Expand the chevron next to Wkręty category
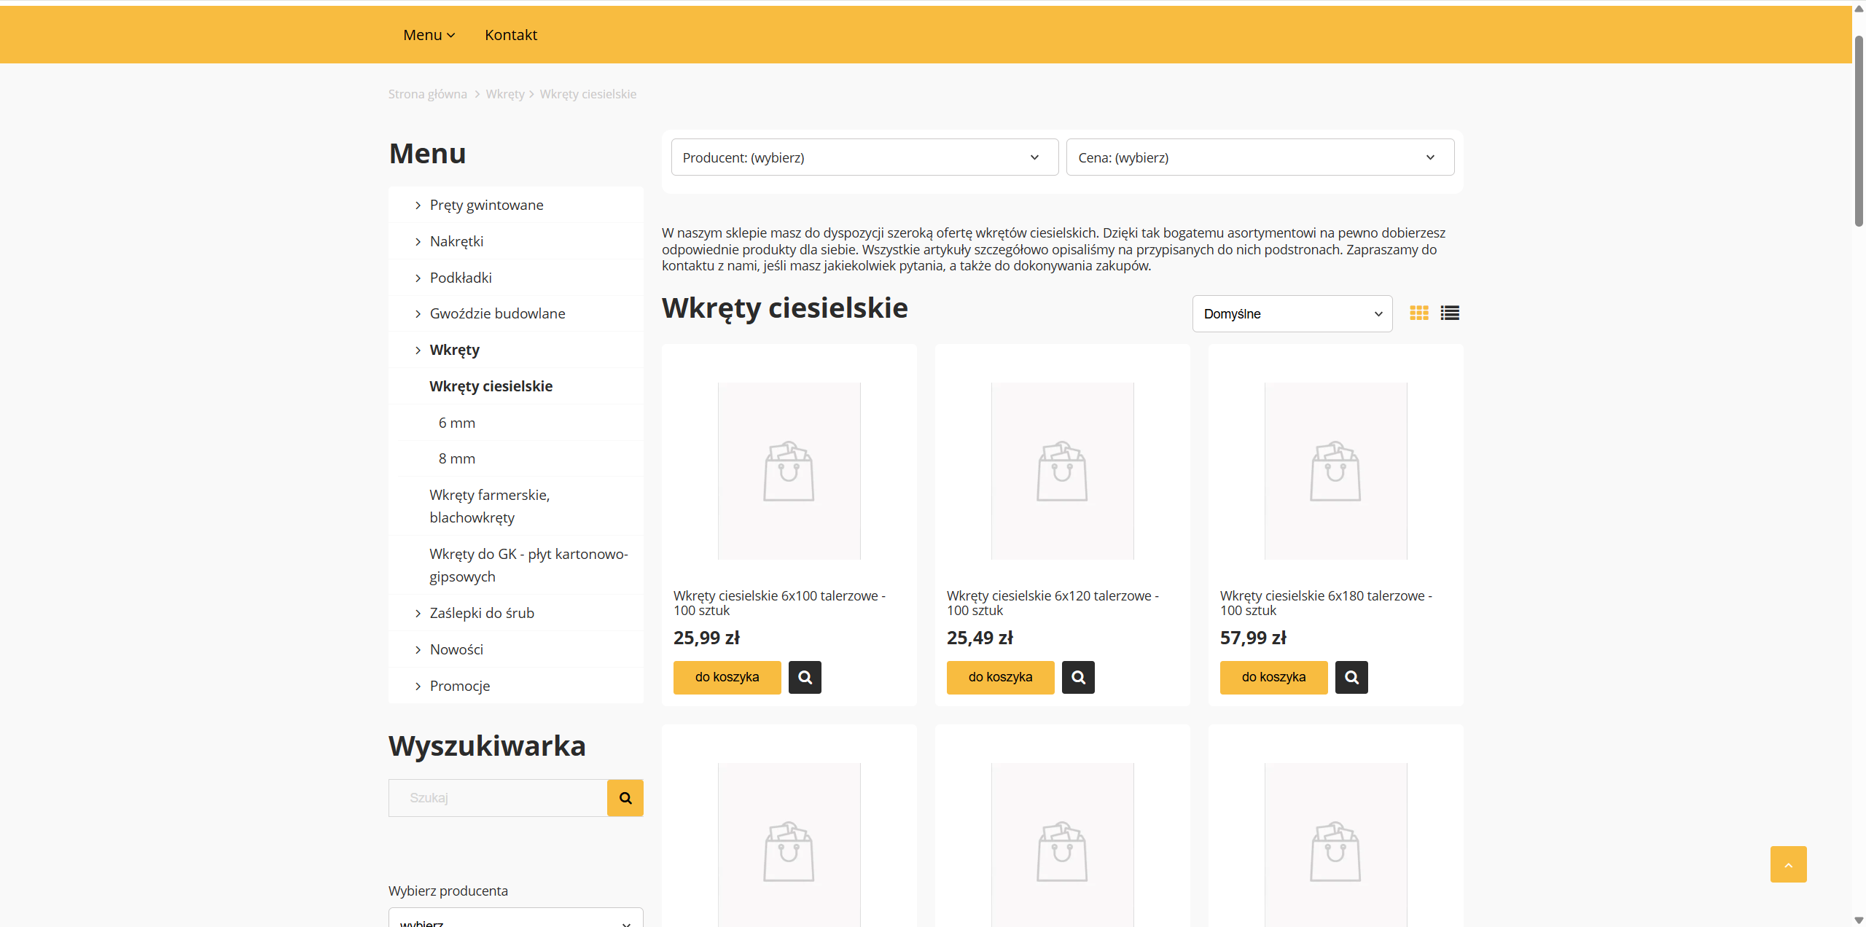This screenshot has width=1866, height=927. pos(418,350)
